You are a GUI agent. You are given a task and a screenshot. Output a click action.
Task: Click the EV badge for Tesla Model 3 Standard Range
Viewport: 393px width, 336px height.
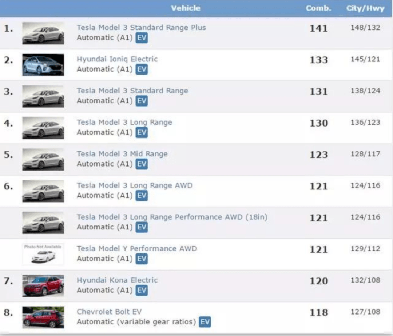point(142,101)
